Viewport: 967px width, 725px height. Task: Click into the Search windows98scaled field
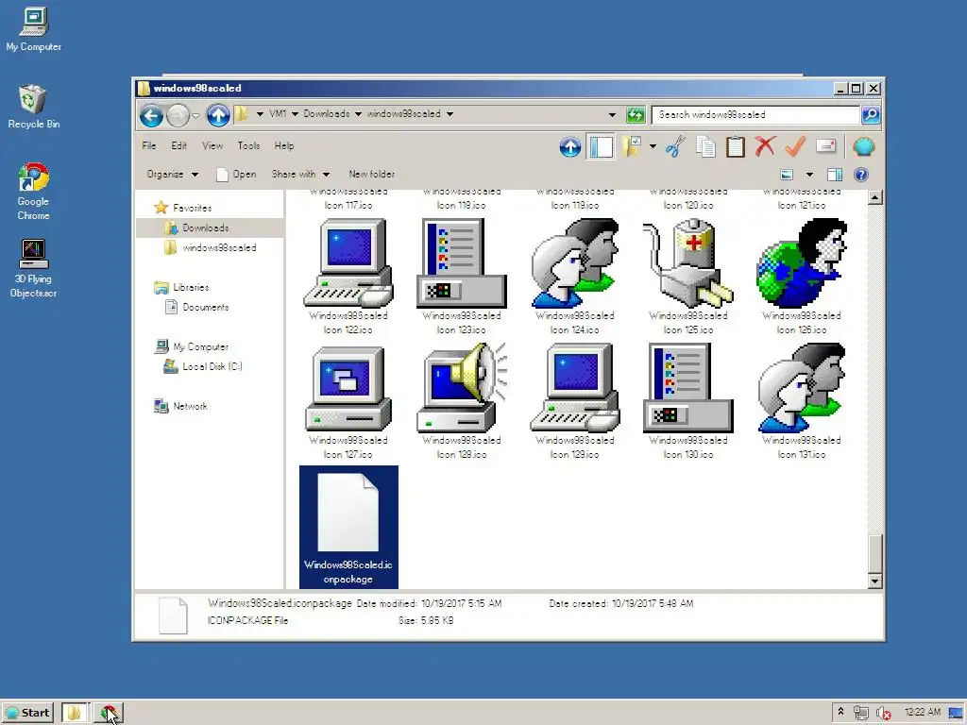755,114
